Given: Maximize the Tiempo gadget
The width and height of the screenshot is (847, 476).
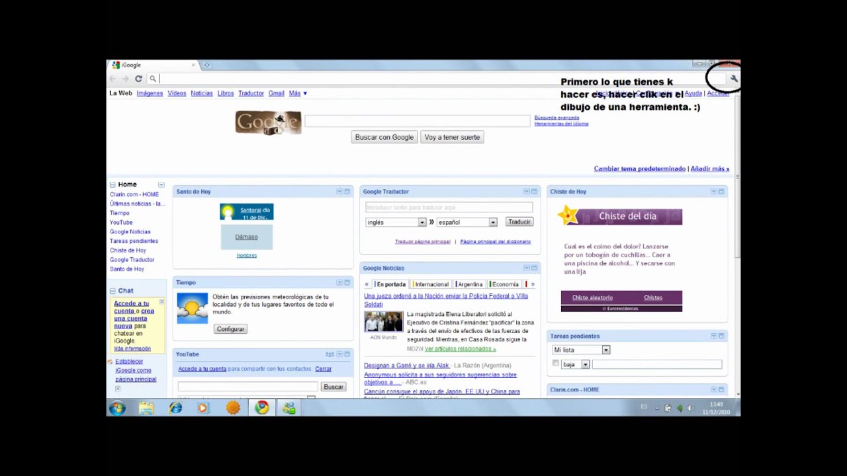Looking at the screenshot, I should pyautogui.click(x=347, y=283).
